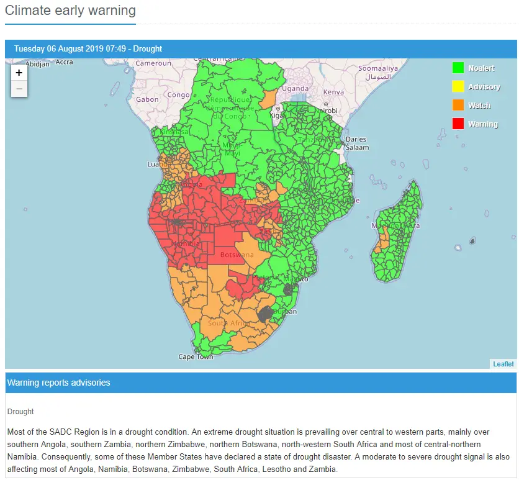The height and width of the screenshot is (485, 519).
Task: Click the Botswana label on map
Action: [x=237, y=255]
